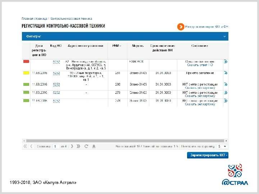Click the horizontal table scrollbar
This screenshot has height=194, width=259.
(x=125, y=141)
